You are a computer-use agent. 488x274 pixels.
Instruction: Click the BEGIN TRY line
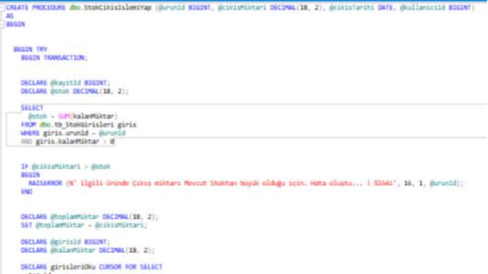pyautogui.click(x=31, y=49)
